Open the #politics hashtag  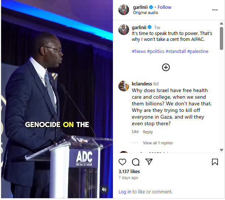click(x=156, y=52)
